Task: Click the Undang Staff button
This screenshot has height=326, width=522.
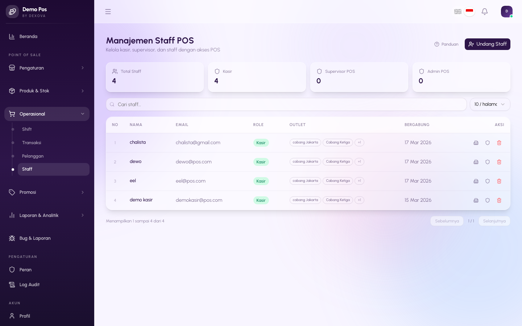Action: click(488, 44)
